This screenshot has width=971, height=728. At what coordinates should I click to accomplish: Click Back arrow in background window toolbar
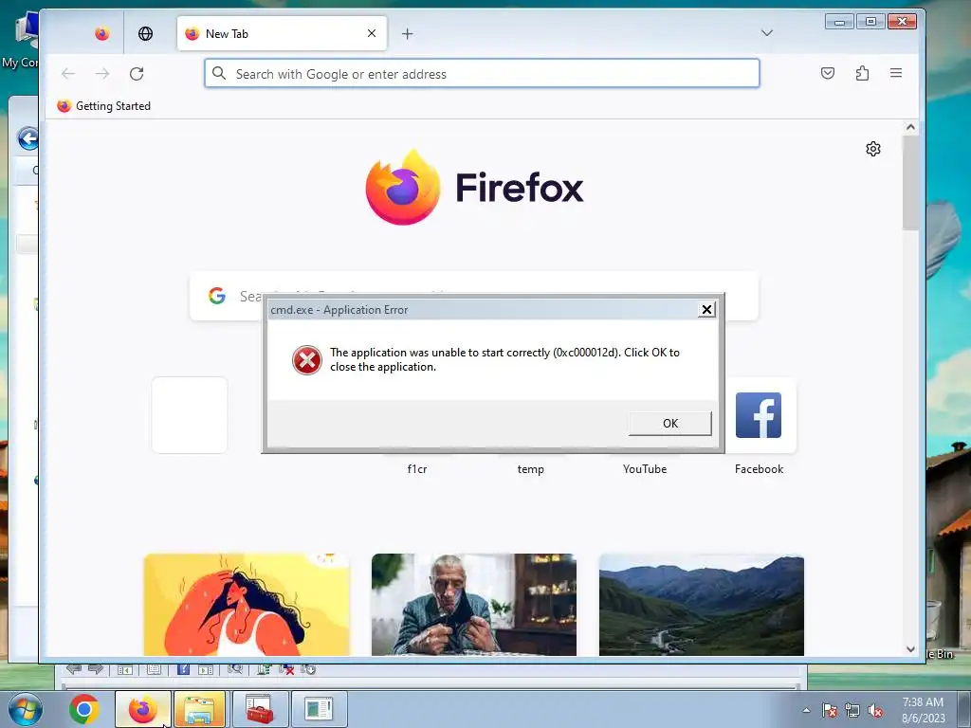pos(74,669)
